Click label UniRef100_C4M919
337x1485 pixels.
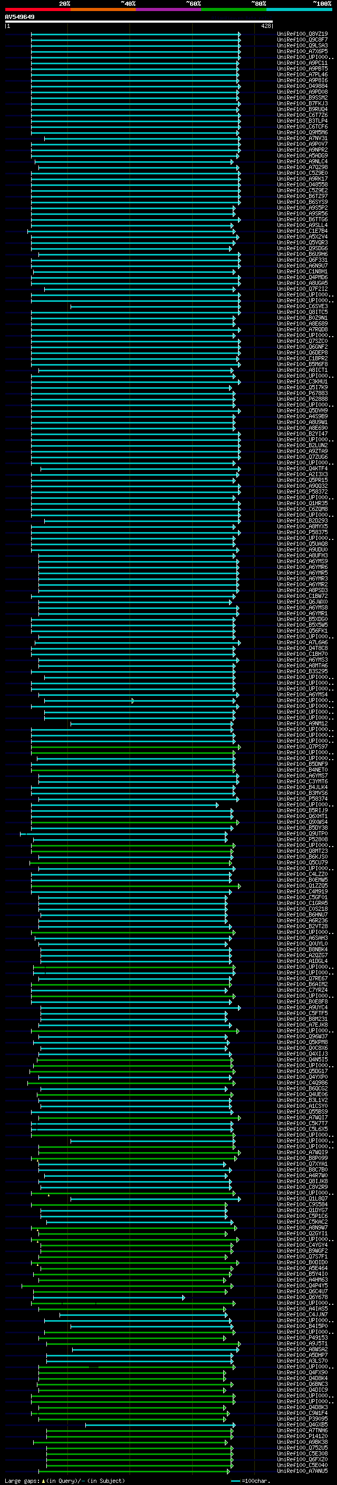(302, 892)
